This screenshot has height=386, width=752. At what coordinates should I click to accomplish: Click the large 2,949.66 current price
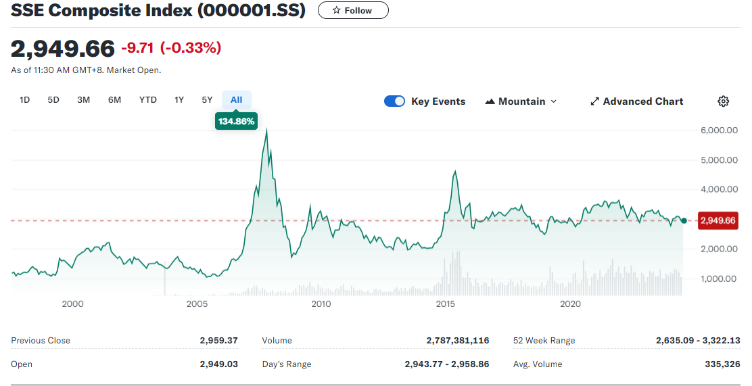click(x=63, y=49)
